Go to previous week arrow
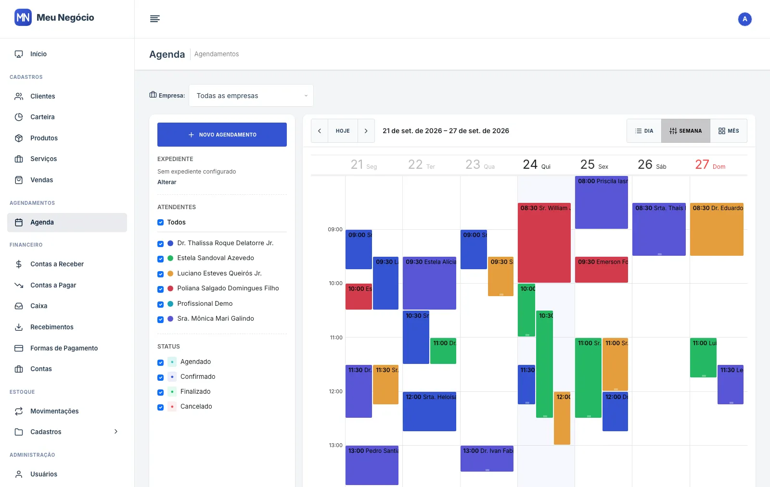 pos(320,131)
